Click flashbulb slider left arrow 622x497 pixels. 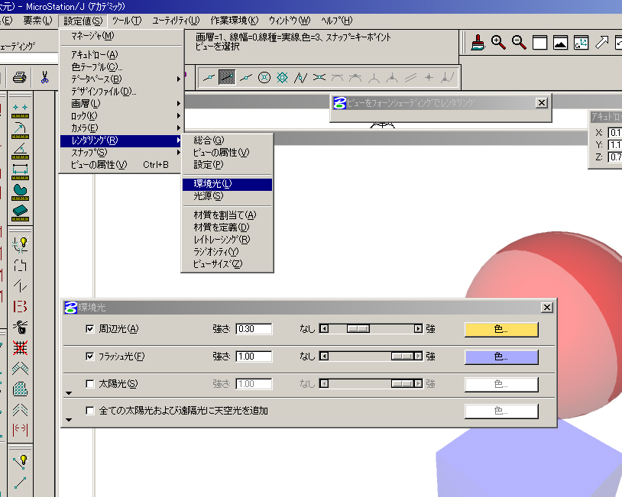click(x=324, y=357)
